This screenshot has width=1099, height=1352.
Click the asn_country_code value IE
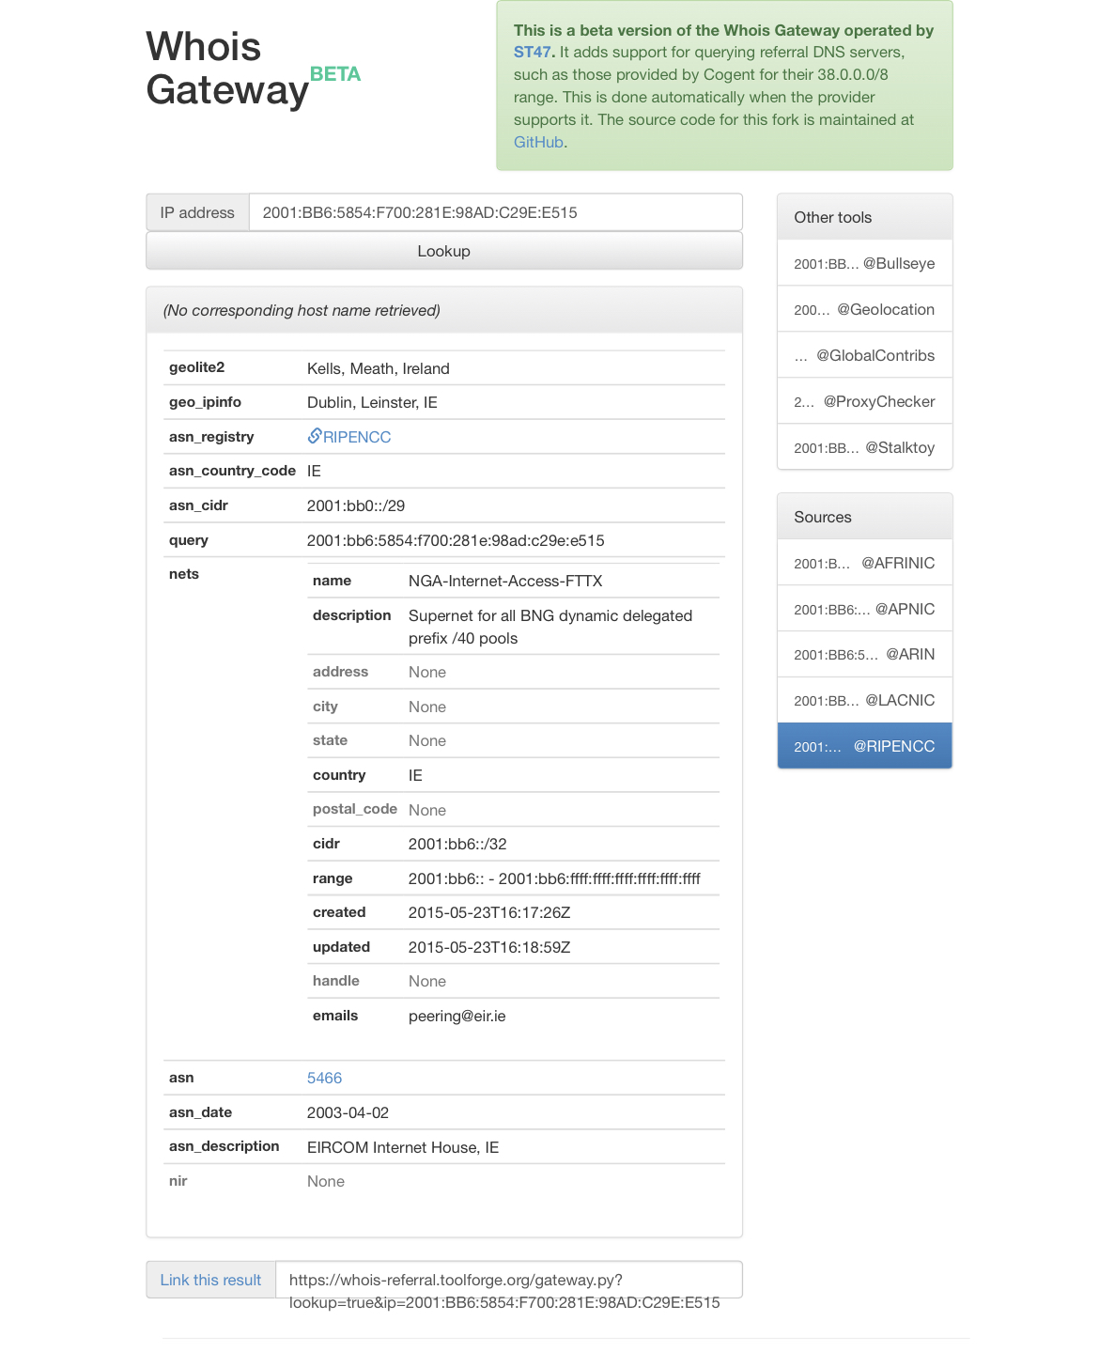click(314, 471)
